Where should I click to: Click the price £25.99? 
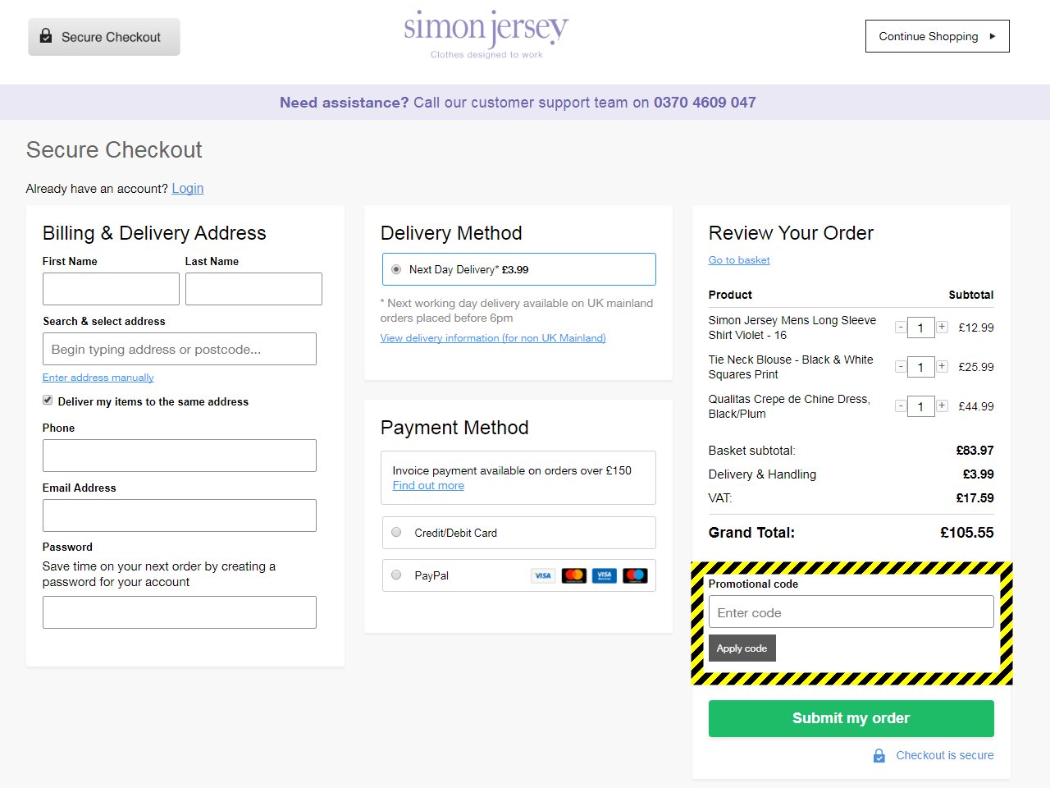coord(976,367)
